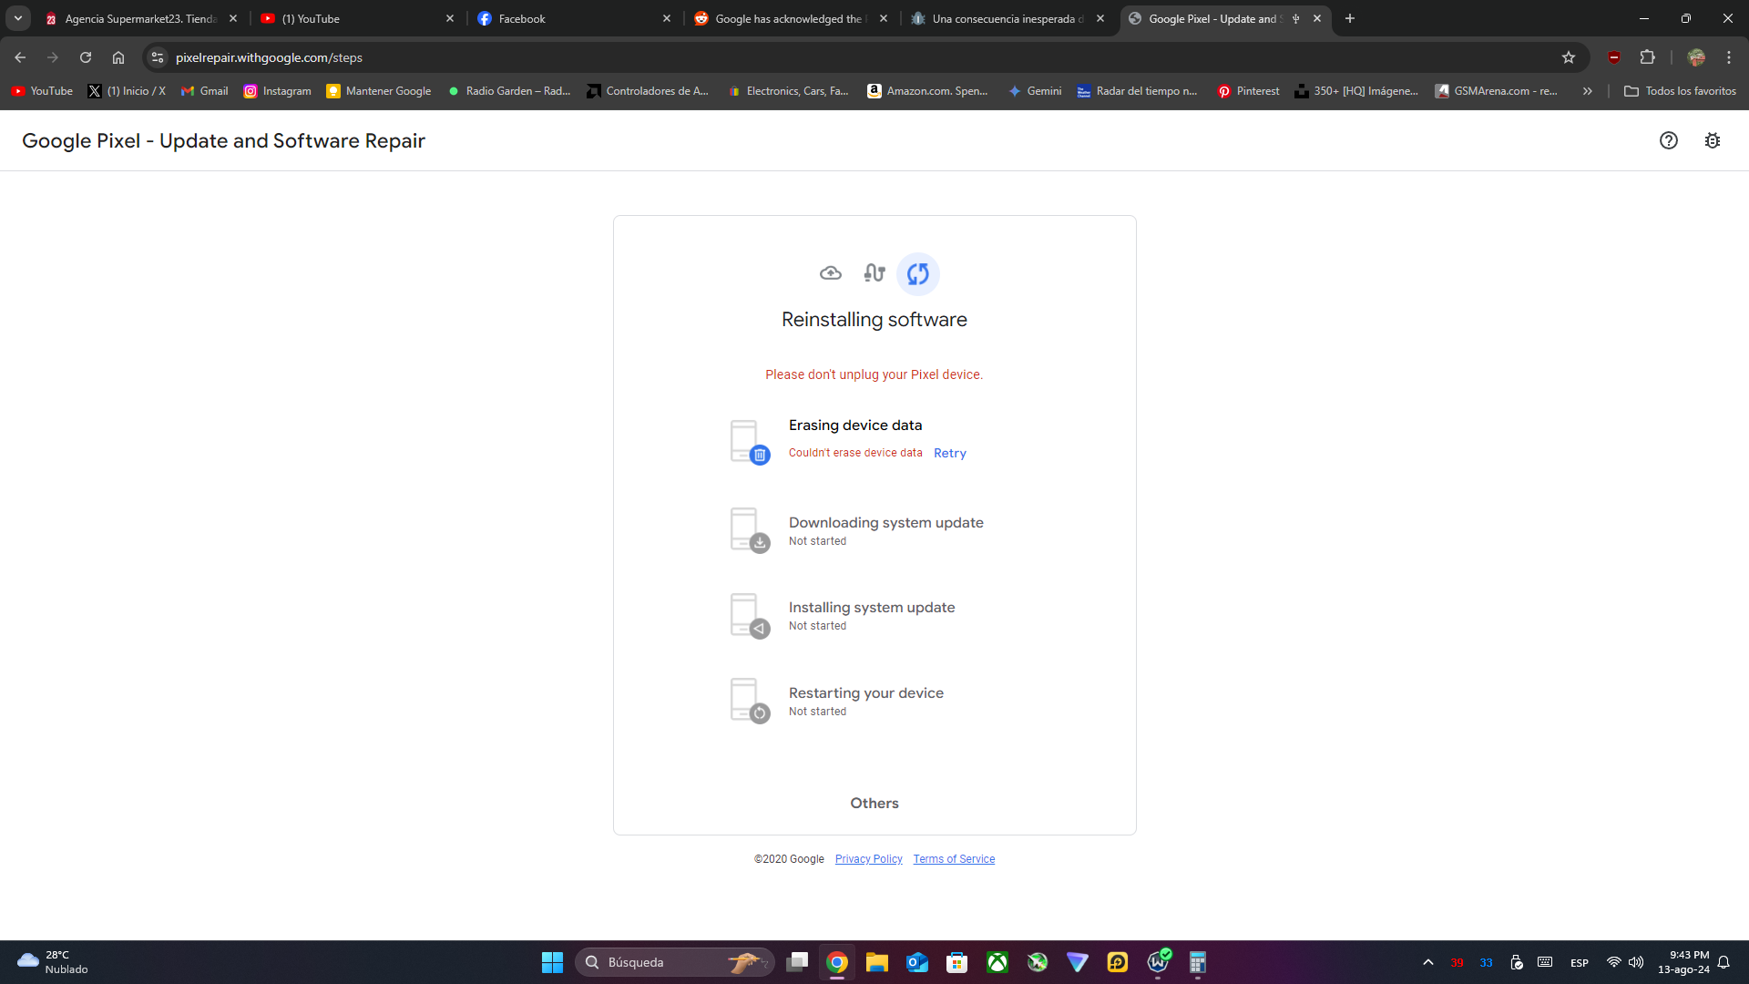Open the Terms of Service link
The image size is (1749, 984).
[x=954, y=859]
